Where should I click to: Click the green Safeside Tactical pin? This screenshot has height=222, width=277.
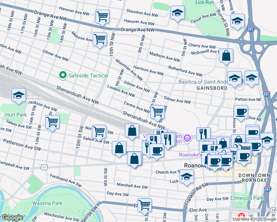[x=63, y=75]
